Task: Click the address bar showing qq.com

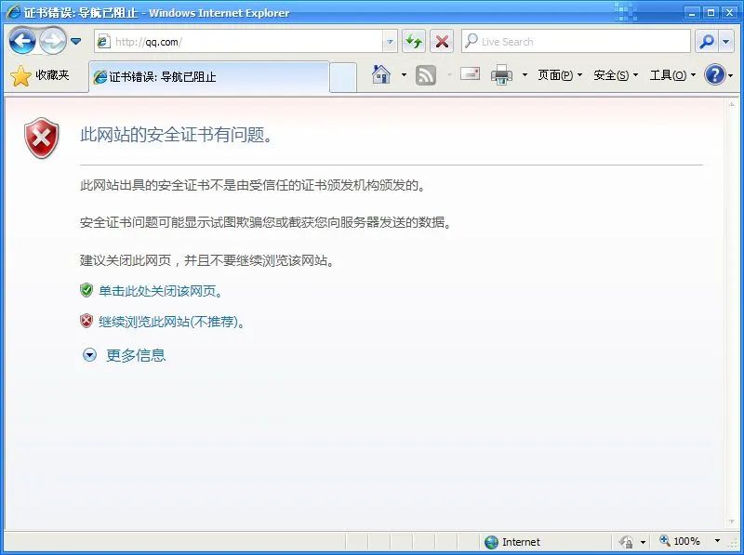Action: click(240, 42)
